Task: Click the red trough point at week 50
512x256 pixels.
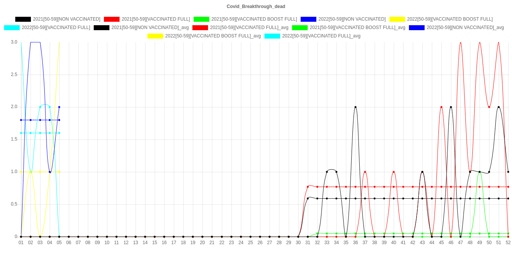Action: pos(489,107)
